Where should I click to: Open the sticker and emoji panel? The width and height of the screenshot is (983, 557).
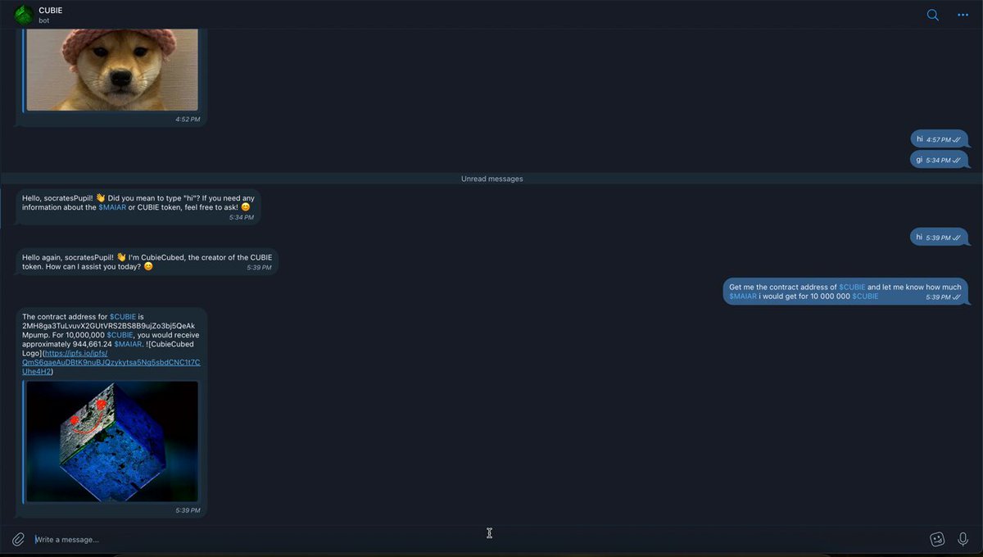(938, 539)
